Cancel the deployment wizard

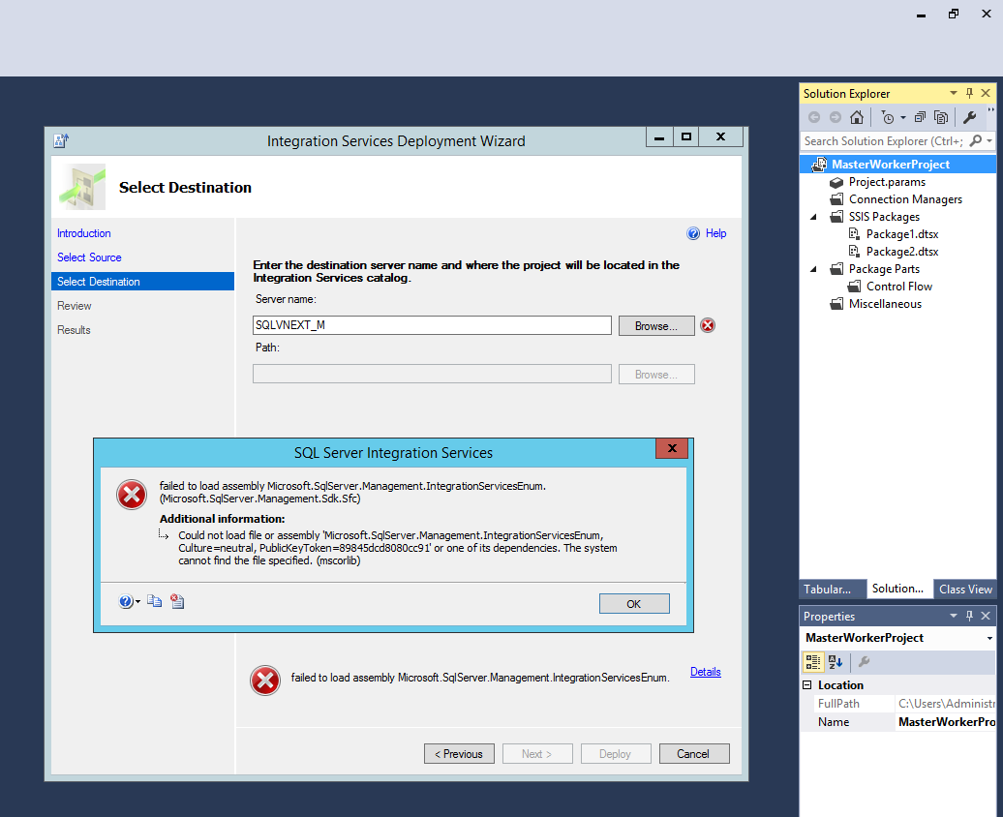click(694, 754)
